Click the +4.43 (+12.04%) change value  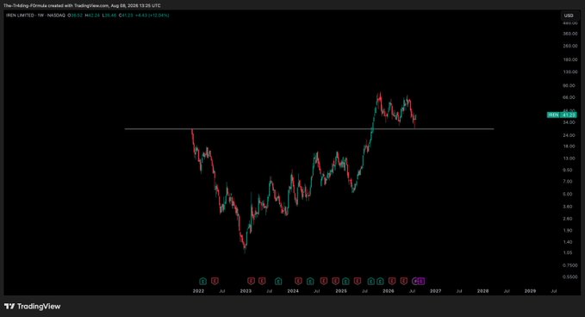click(152, 16)
